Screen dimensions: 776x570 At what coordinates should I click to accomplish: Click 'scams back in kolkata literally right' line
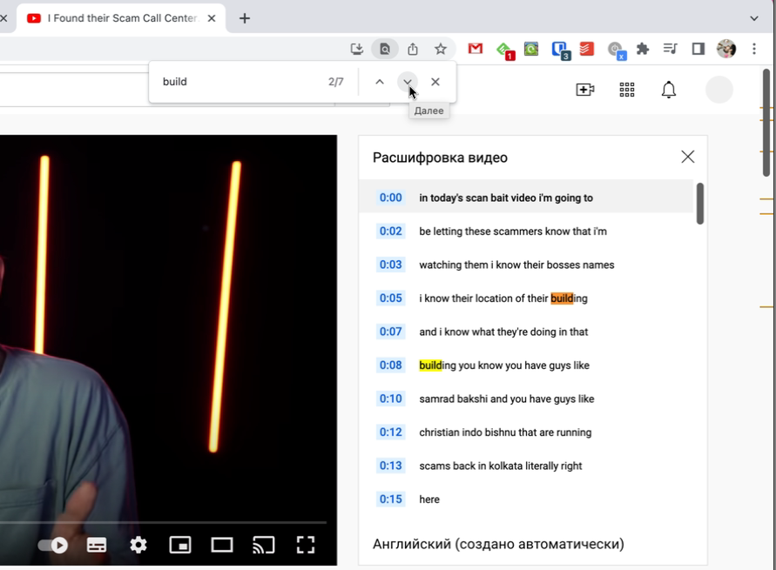[500, 466]
